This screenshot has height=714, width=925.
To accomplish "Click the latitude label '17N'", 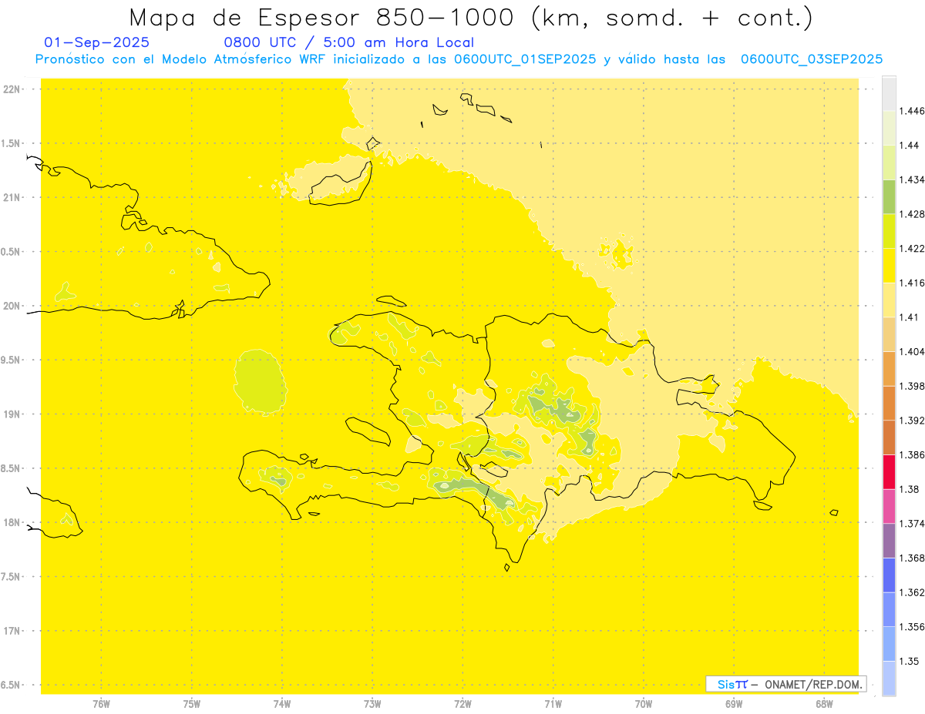I will pyautogui.click(x=13, y=631).
